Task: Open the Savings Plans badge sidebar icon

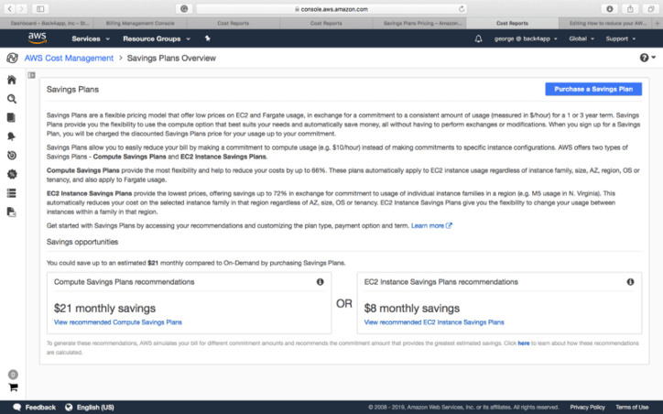Action: coord(12,174)
